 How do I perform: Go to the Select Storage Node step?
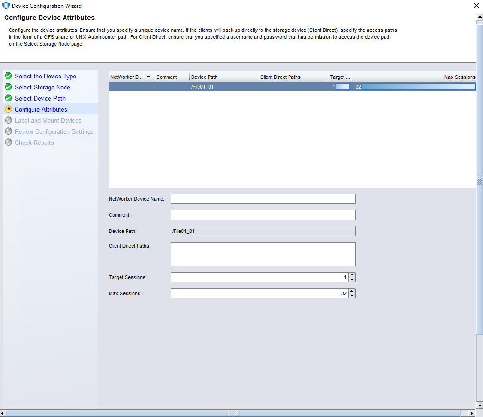pos(42,87)
